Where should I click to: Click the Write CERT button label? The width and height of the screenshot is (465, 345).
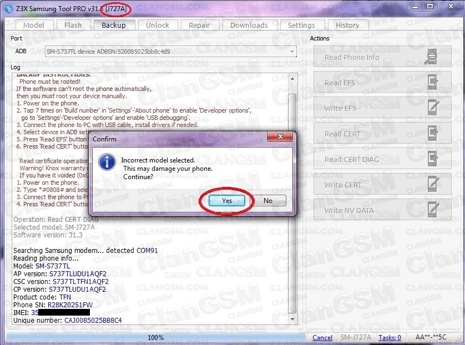pos(343,185)
